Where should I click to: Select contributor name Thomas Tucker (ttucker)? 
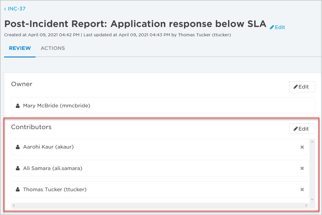(x=55, y=189)
